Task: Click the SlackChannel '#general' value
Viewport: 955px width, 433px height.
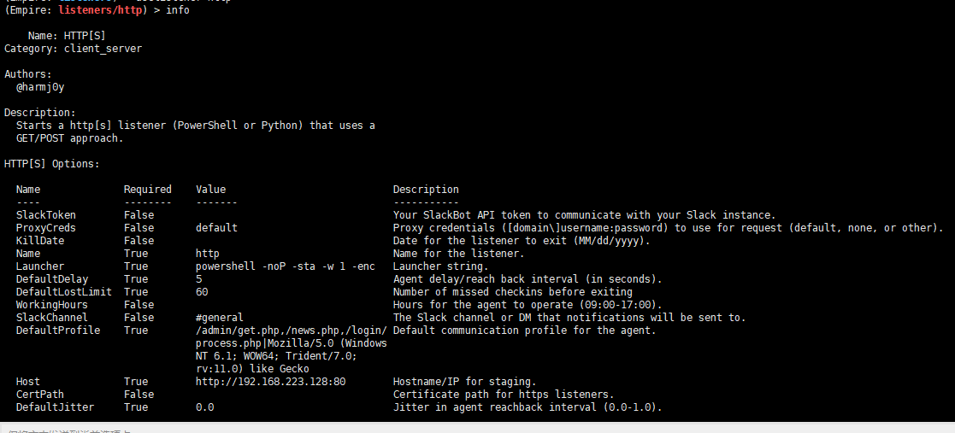Action: tap(220, 318)
